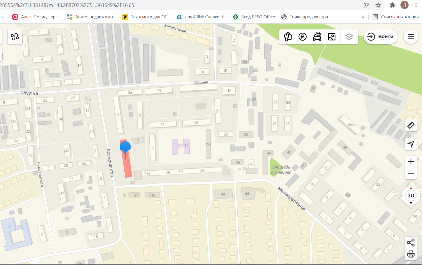The width and height of the screenshot is (422, 265).
Task: Click building 3а on map
Action: coord(130,92)
